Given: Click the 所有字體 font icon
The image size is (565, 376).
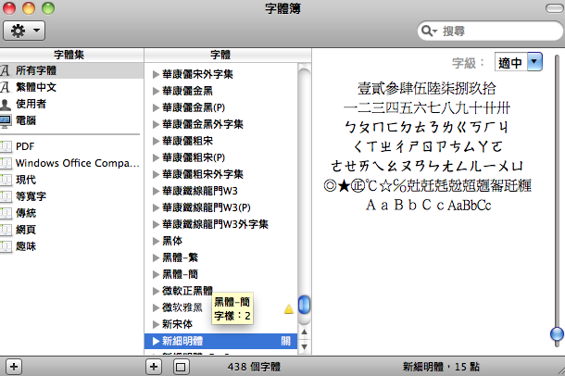Looking at the screenshot, I should [x=5, y=70].
